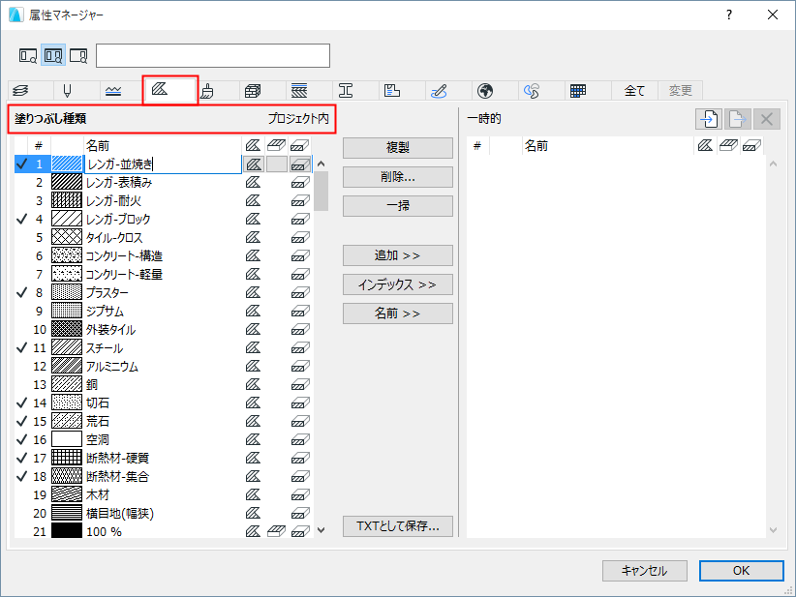This screenshot has height=597, width=796.
Task: Click the project fill list scrollbar thumb
Action: [x=321, y=191]
